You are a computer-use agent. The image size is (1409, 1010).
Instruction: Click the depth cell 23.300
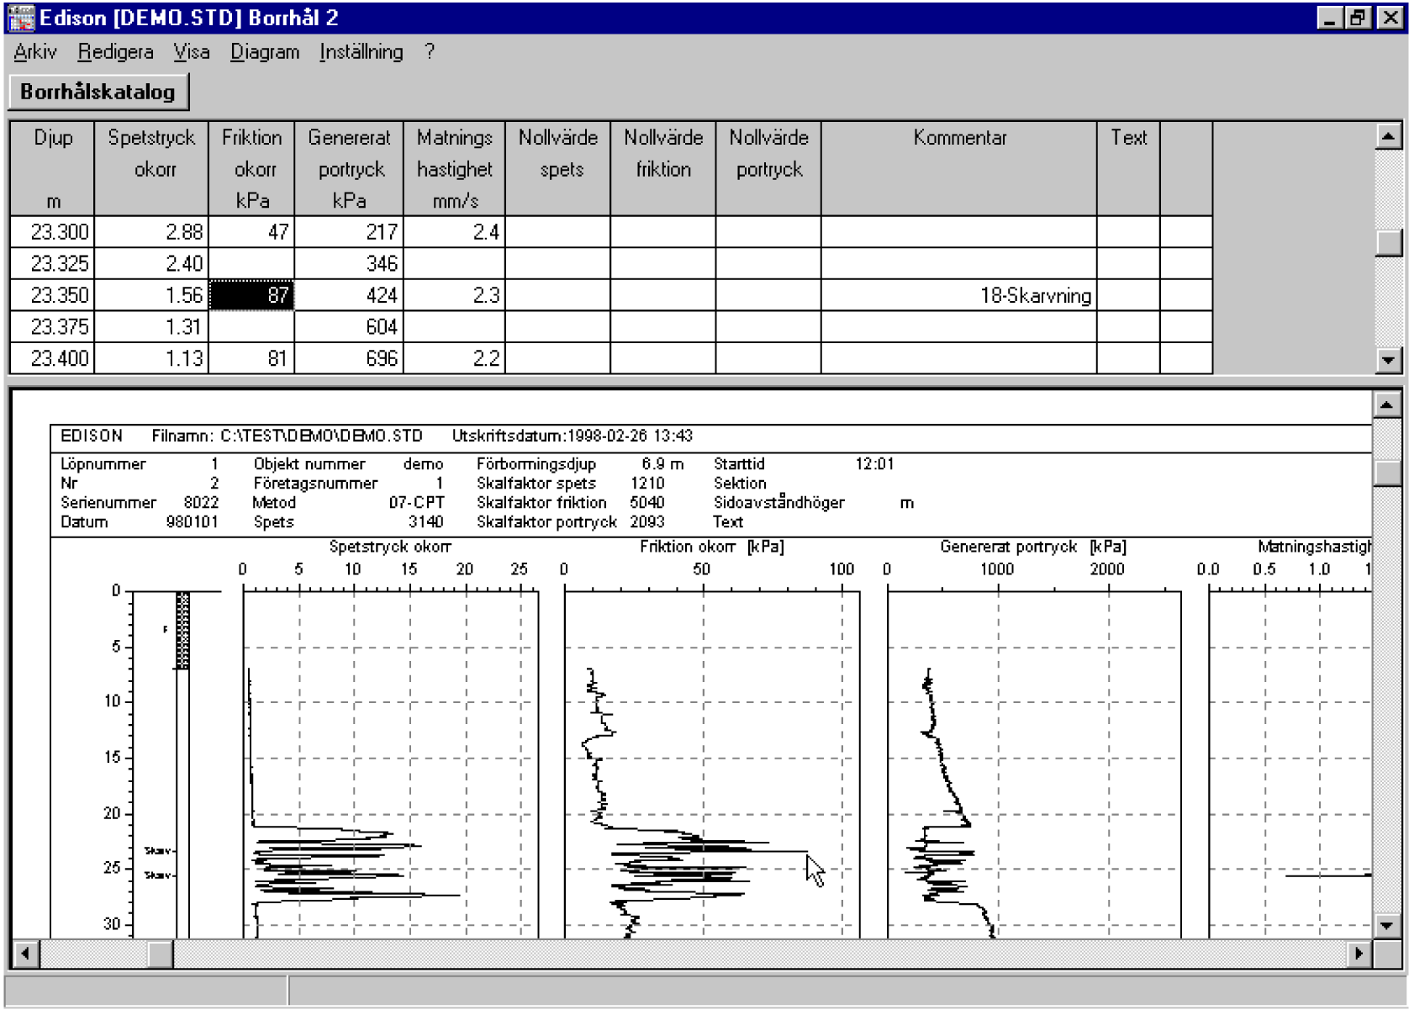[x=52, y=232]
